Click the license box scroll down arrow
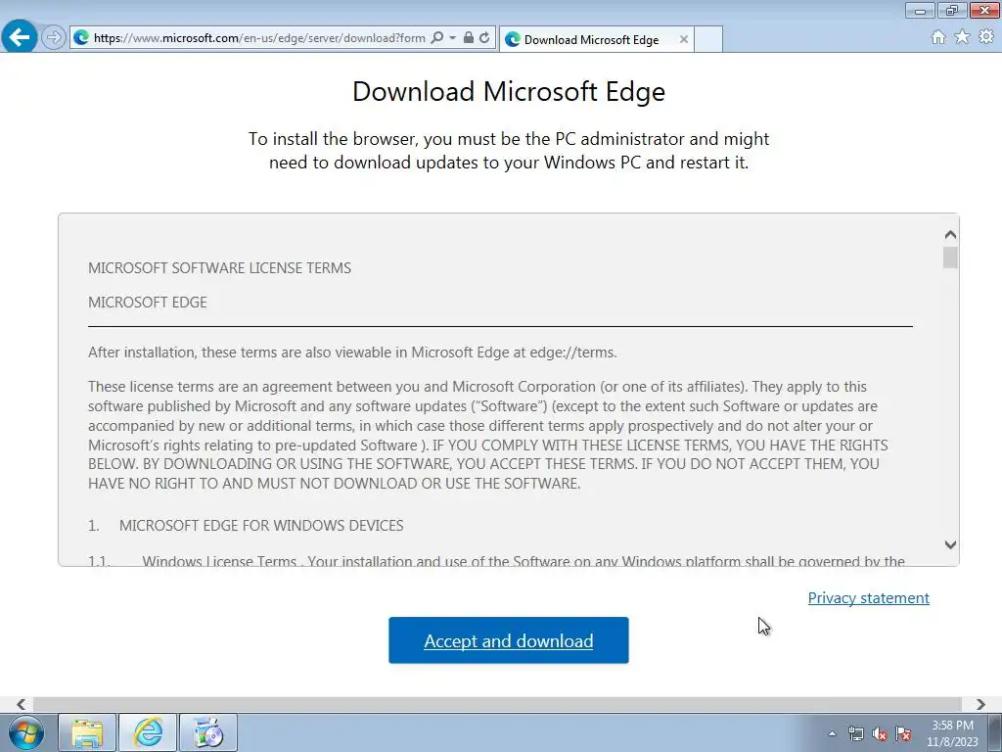 click(x=950, y=544)
